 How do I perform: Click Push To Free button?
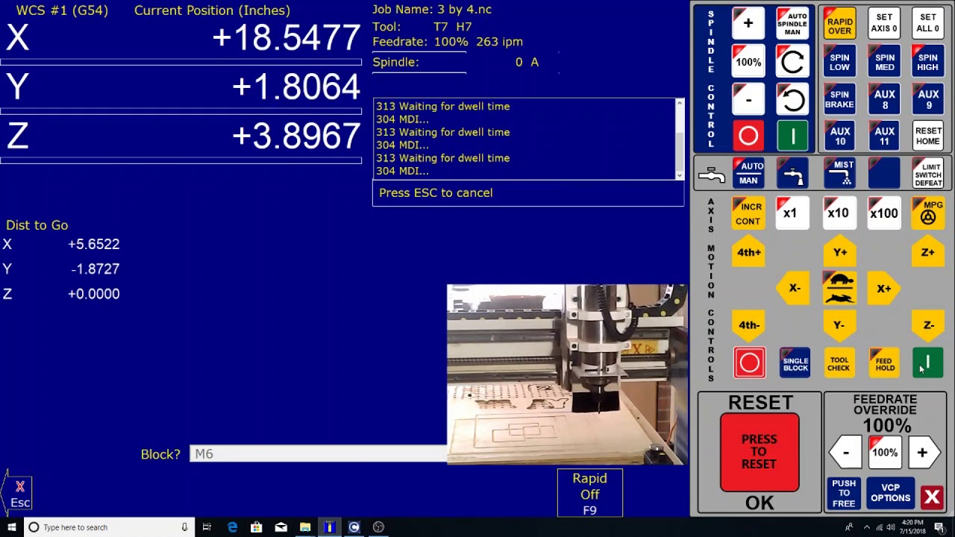pos(844,493)
